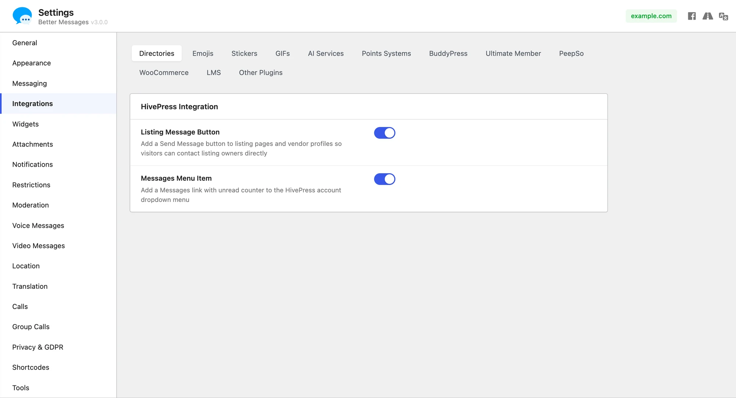Image resolution: width=736 pixels, height=398 pixels.
Task: Switch to the Points Systems tab
Action: click(x=386, y=53)
